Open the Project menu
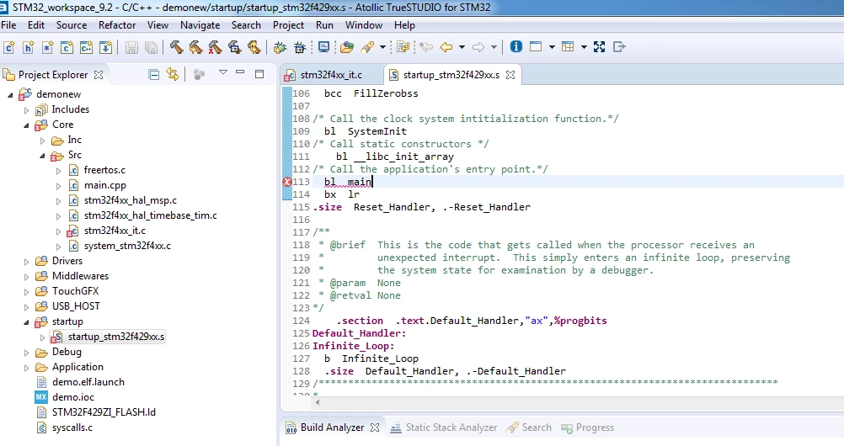This screenshot has width=844, height=446. pyautogui.click(x=288, y=24)
